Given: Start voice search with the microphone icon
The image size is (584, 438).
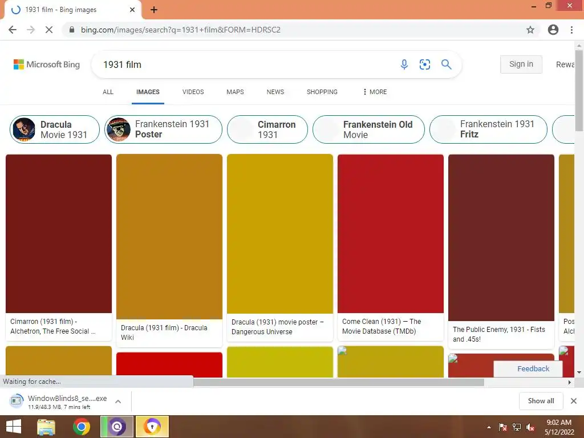Looking at the screenshot, I should 404,64.
